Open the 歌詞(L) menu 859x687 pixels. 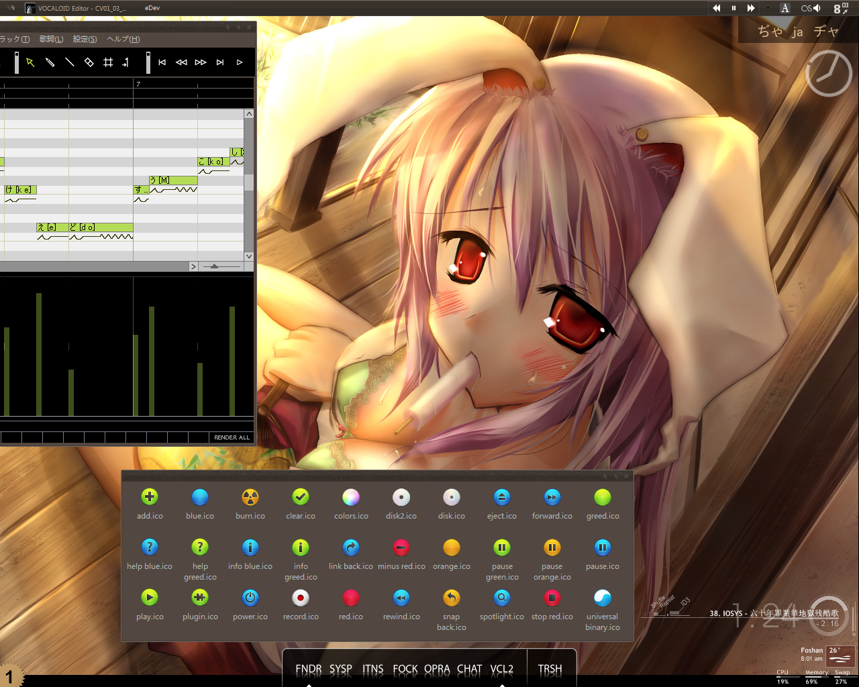pyautogui.click(x=51, y=39)
